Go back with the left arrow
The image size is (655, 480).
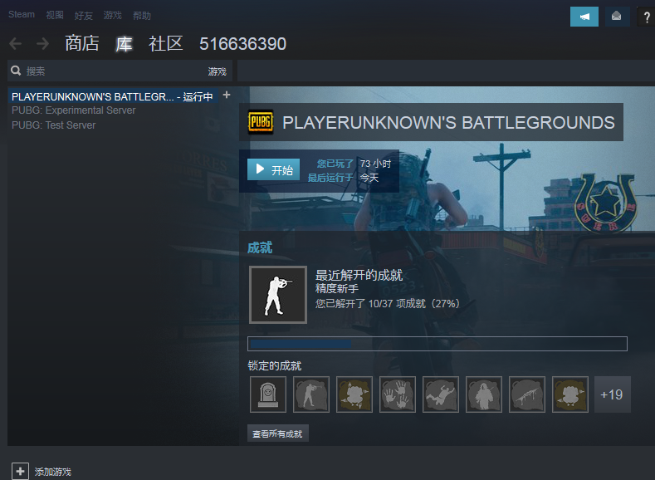(16, 43)
